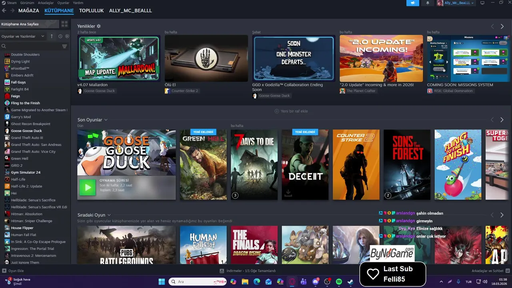512x288 pixels.
Task: Open the Fling to the Finish cover
Action: pos(458,165)
